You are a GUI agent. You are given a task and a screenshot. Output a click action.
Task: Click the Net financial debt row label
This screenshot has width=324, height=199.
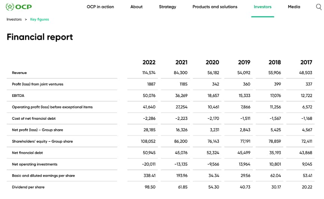pyautogui.click(x=27, y=153)
